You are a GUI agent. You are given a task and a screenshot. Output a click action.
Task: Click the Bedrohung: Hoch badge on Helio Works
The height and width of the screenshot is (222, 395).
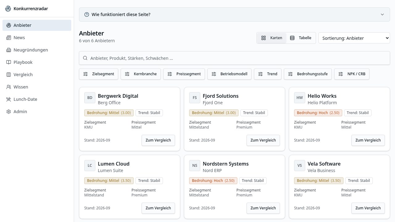(318, 113)
